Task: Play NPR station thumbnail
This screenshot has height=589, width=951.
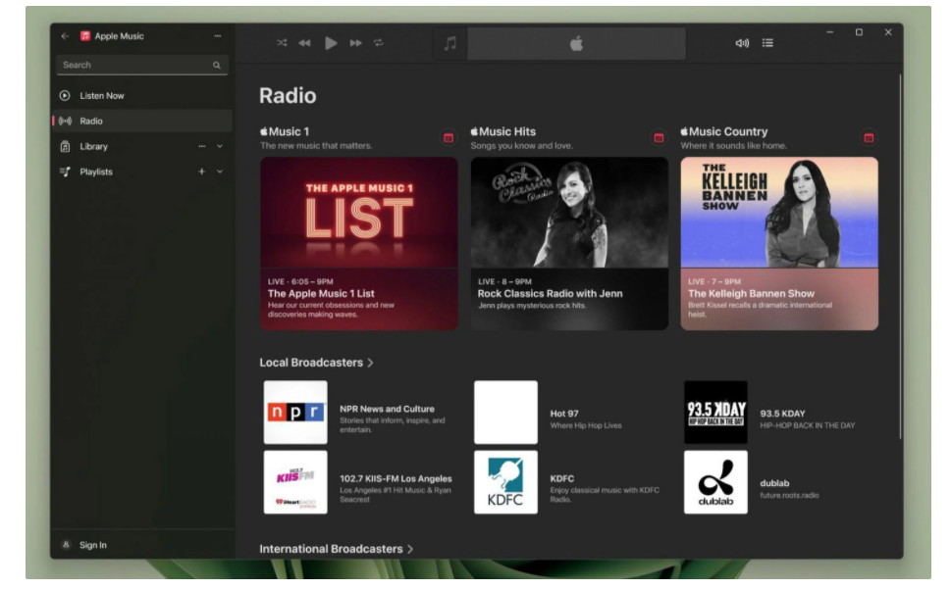Action: click(x=295, y=413)
